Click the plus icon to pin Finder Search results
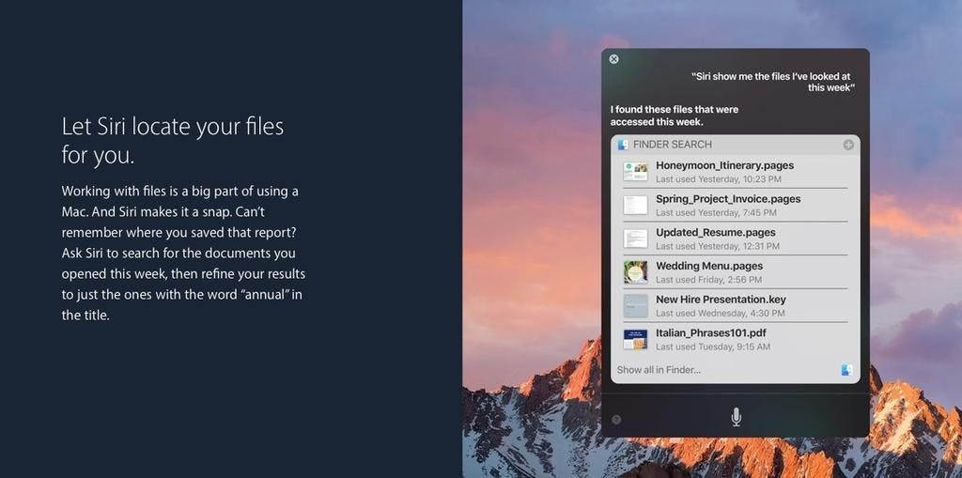 click(848, 145)
